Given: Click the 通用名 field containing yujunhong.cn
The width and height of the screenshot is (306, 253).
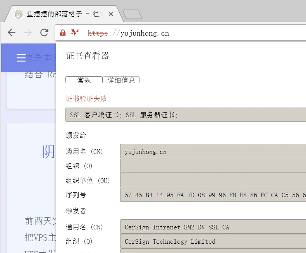Looking at the screenshot, I should tap(213, 152).
